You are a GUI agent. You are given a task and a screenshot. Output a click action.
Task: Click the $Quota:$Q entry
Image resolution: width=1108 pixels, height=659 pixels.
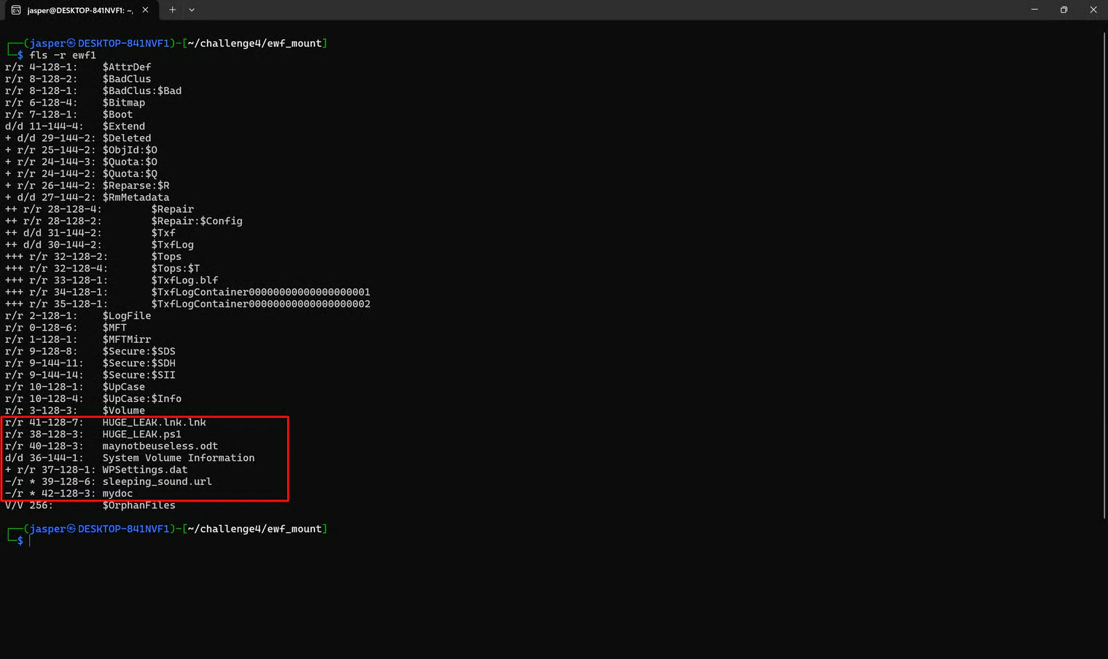(130, 174)
